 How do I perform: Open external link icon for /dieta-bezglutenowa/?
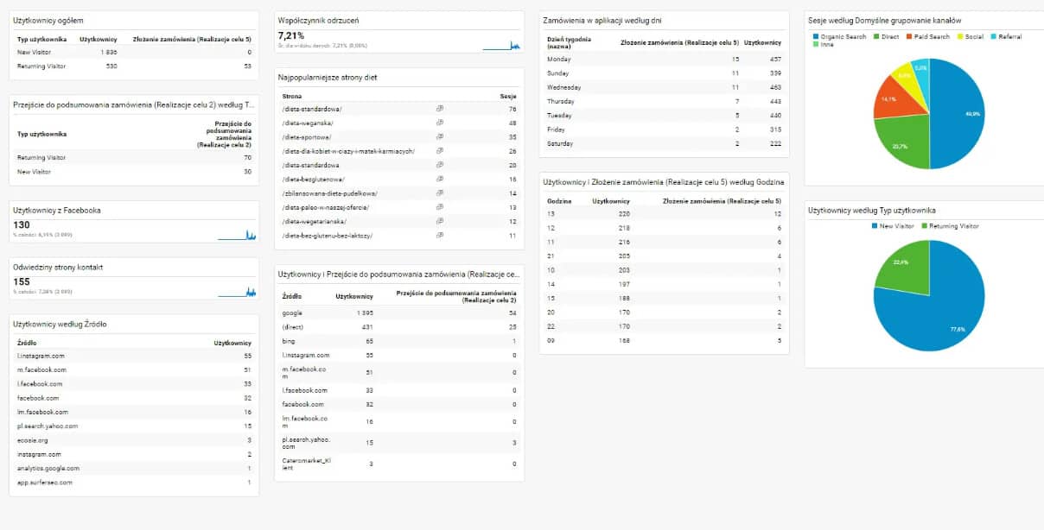pyautogui.click(x=440, y=180)
